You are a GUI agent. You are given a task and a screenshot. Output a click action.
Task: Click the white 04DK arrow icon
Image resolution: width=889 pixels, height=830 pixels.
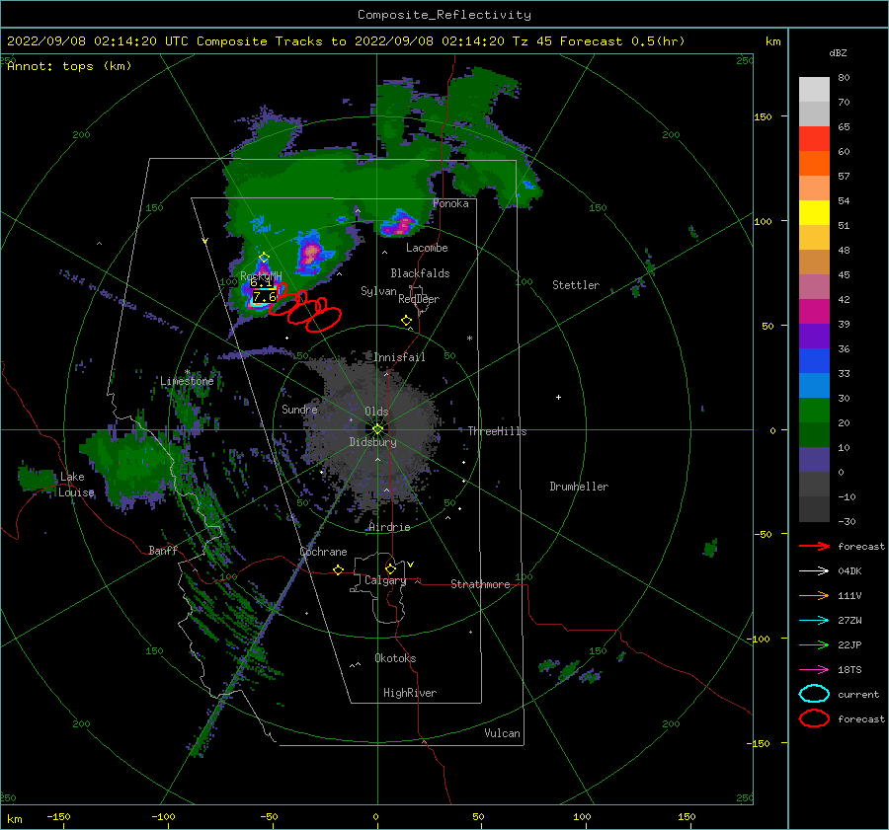814,571
